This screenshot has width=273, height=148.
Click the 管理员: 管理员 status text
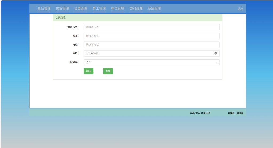(235, 113)
